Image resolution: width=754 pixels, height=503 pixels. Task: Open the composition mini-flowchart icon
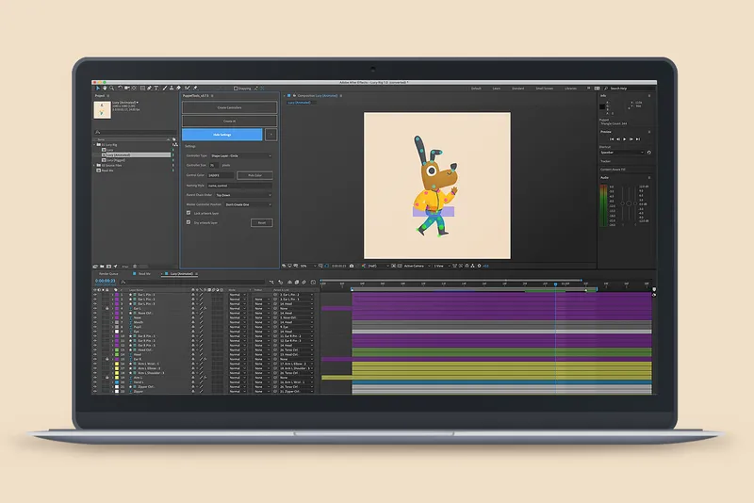271,282
